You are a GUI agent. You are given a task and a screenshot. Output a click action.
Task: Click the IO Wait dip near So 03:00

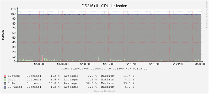point(43,15)
